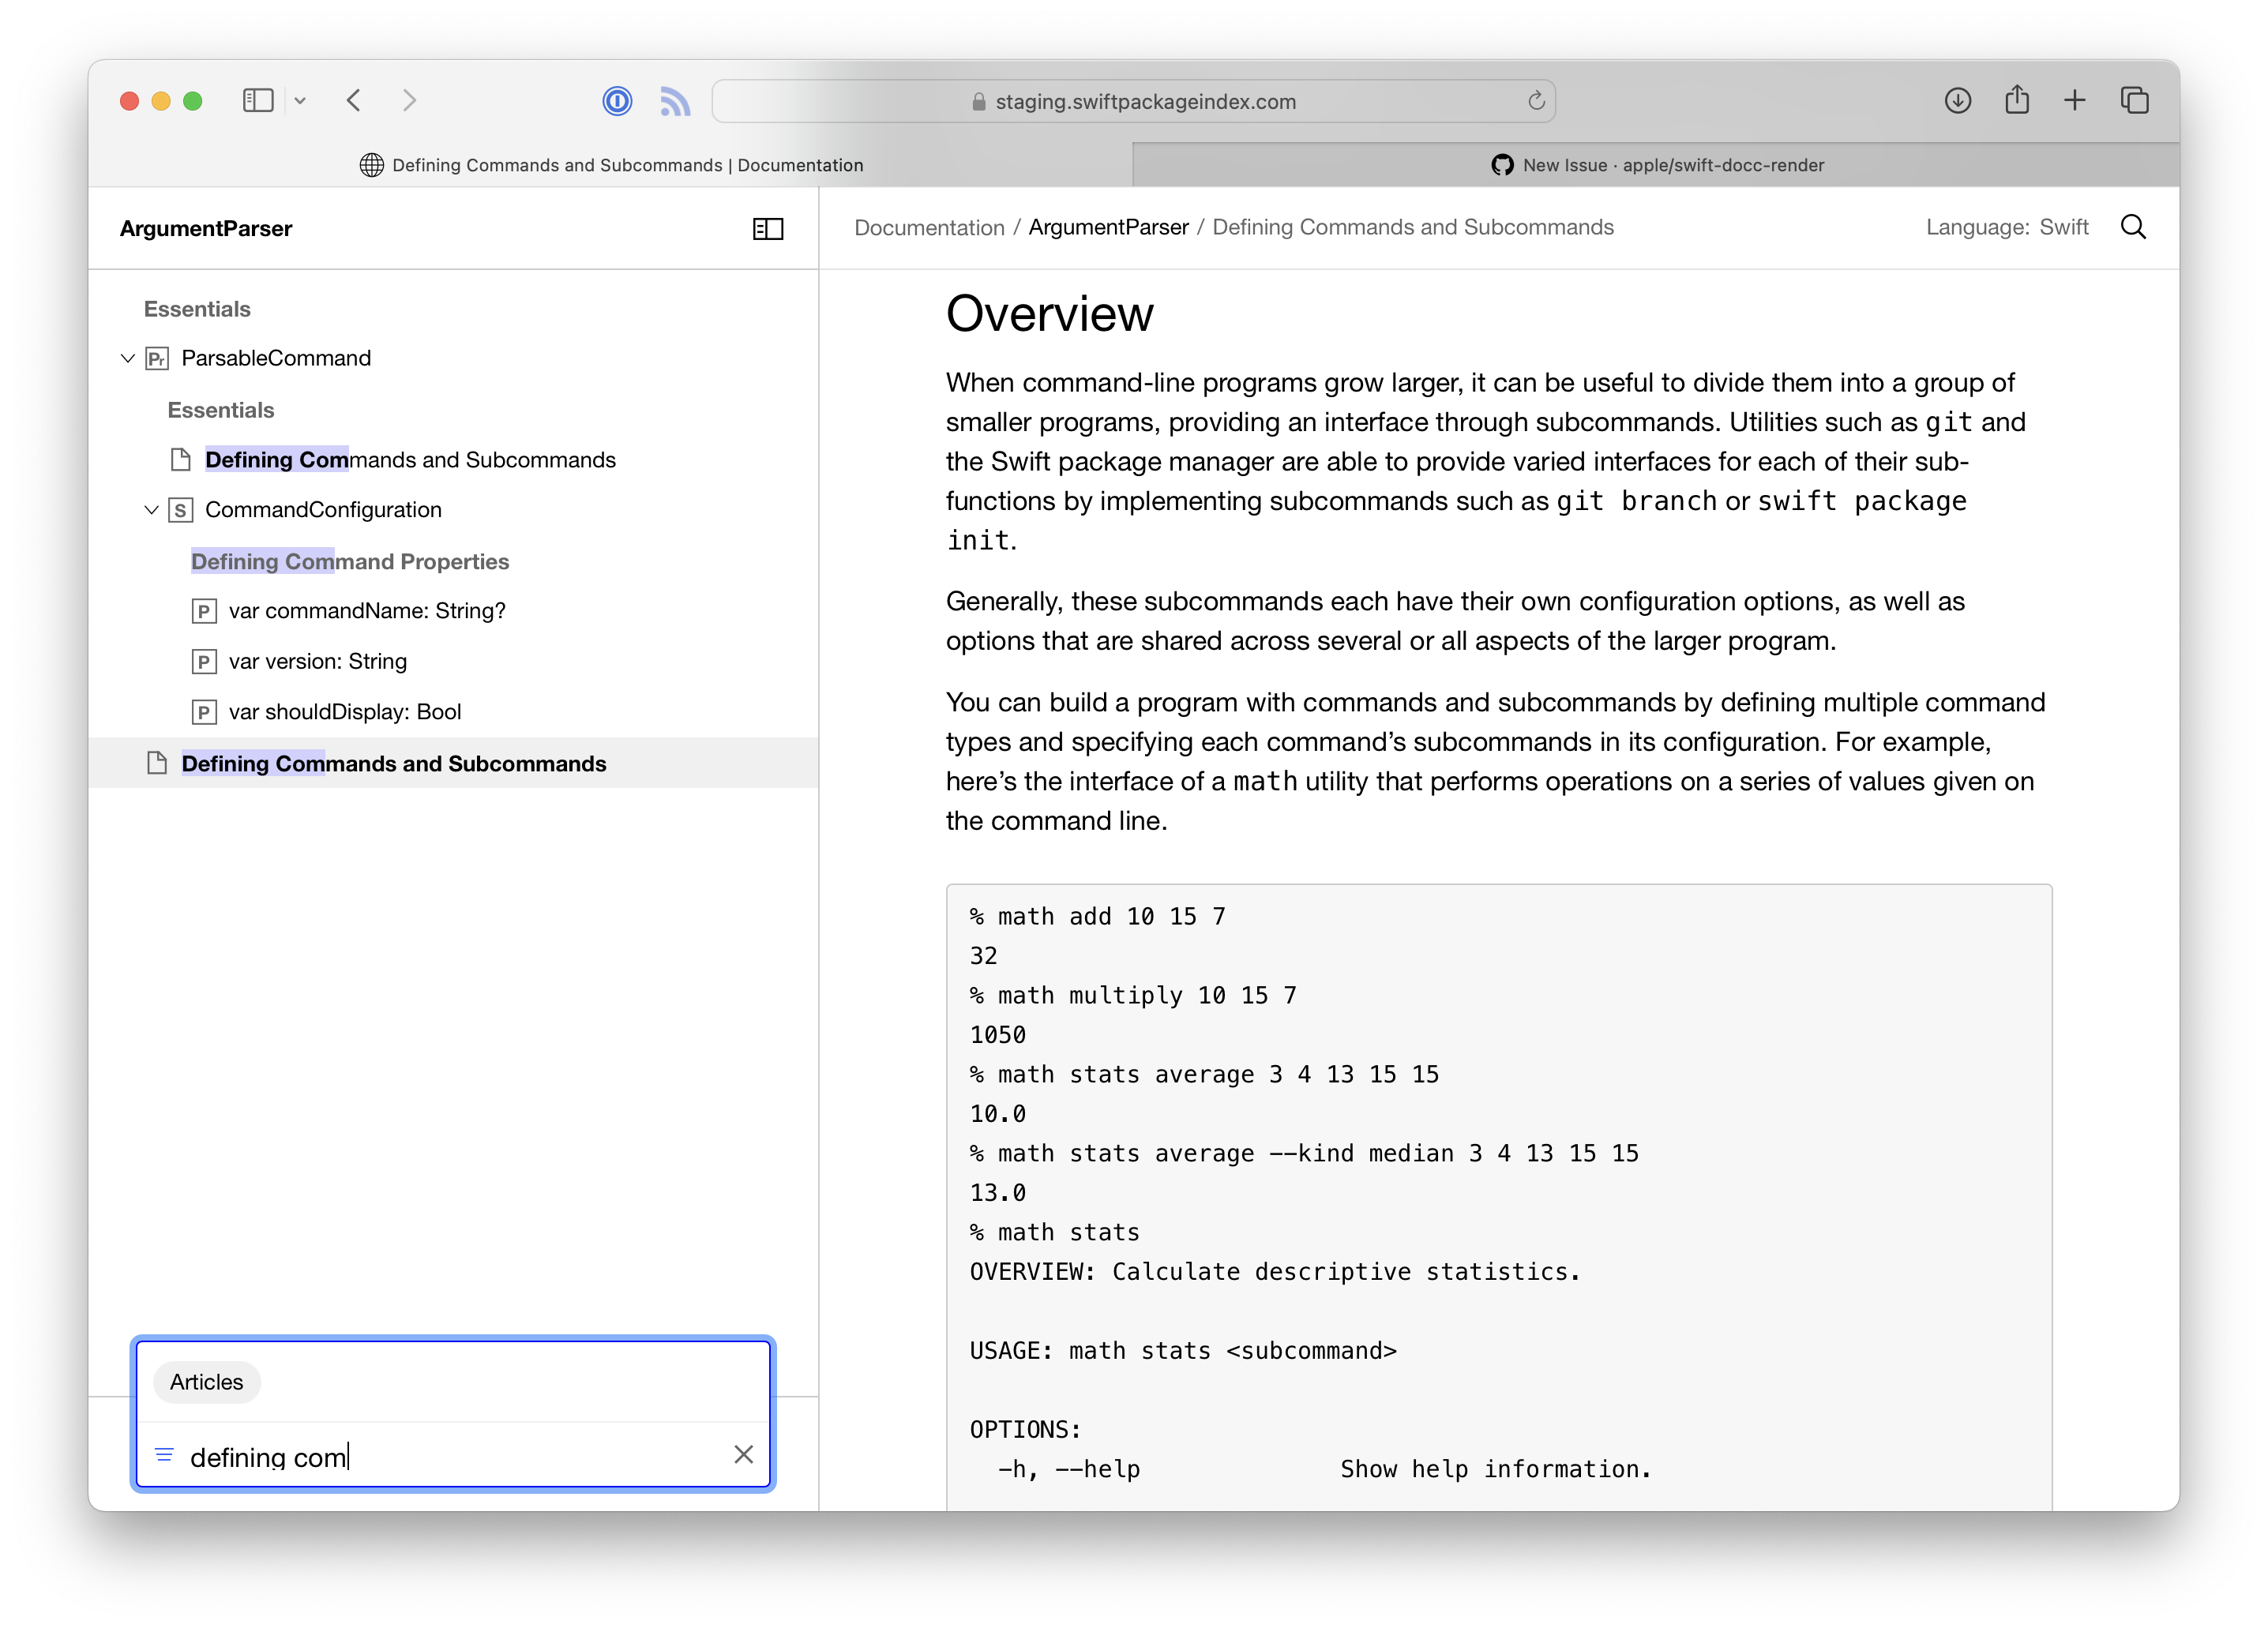Share the current page
2268x1628 pixels.
(2017, 100)
